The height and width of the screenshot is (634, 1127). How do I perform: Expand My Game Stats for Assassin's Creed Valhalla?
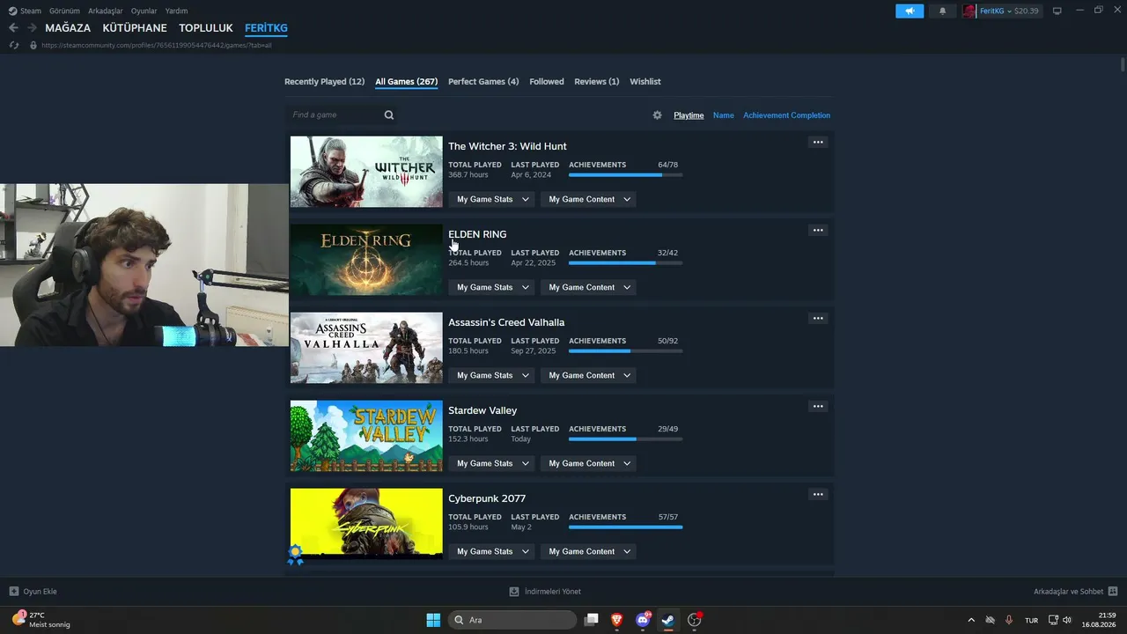point(492,375)
